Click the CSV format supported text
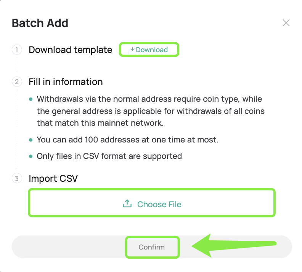The height and width of the screenshot is (272, 302). [109, 156]
